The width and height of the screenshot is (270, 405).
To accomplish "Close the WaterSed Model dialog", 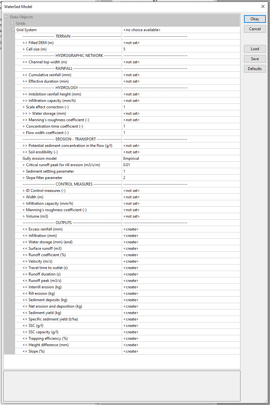I will coord(263,6).
